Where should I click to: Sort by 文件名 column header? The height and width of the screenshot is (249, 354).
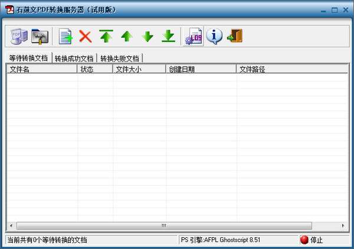(42, 69)
